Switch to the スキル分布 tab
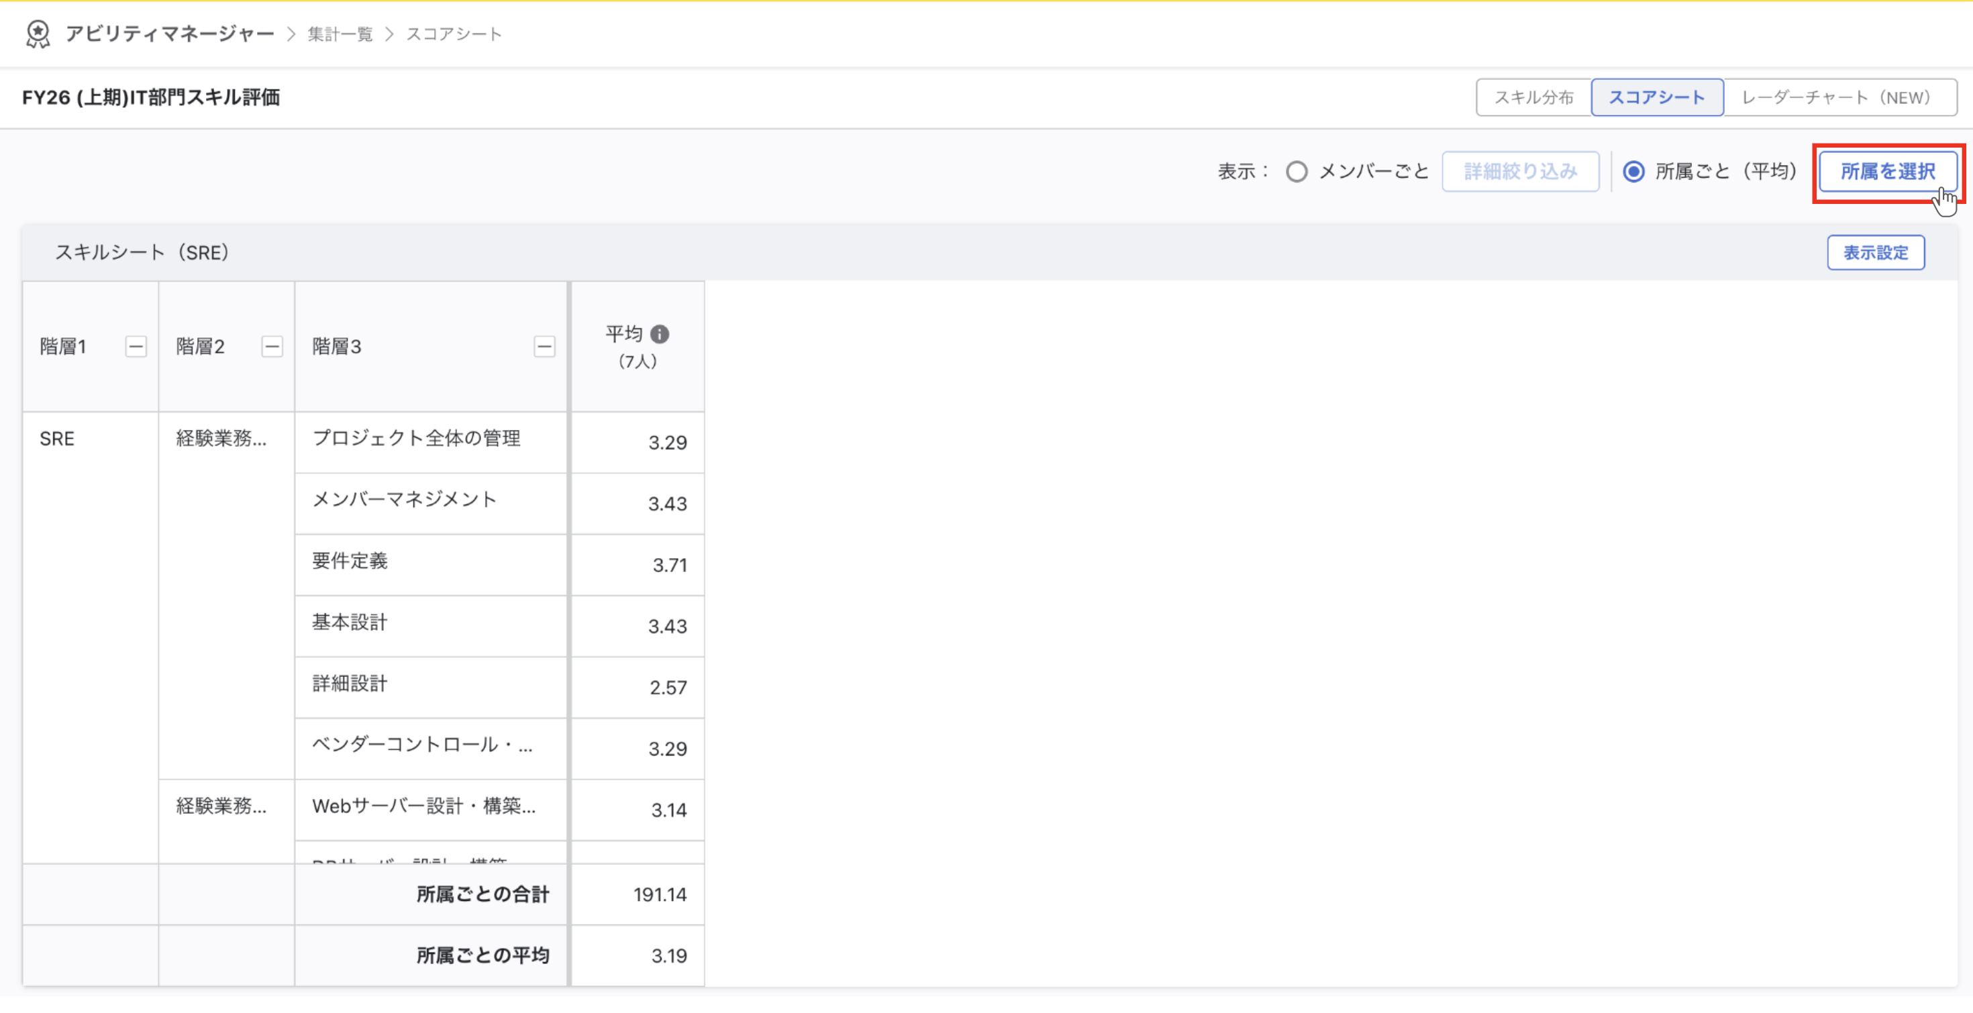1973x1013 pixels. (1533, 97)
